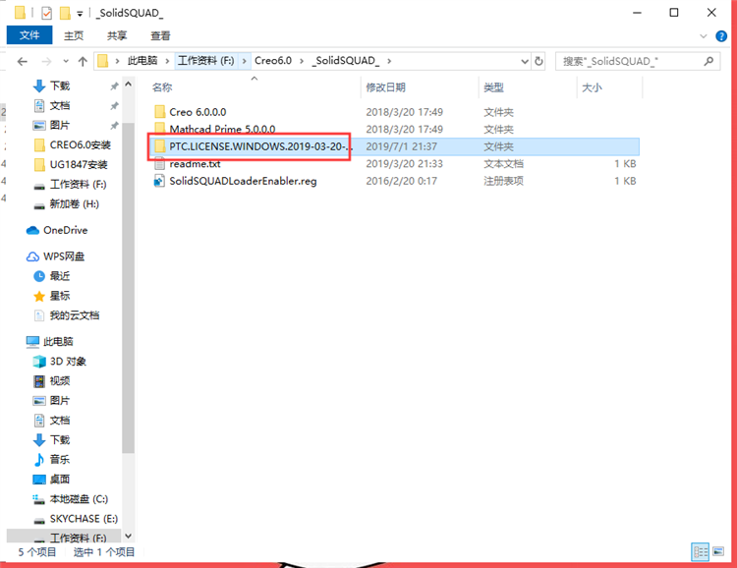Open address bar history dropdown
Viewport: 737px width, 568px height.
(525, 61)
